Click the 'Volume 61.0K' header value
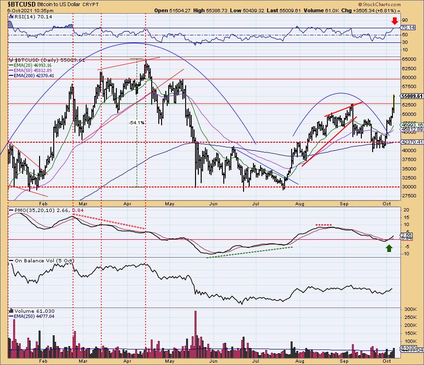This screenshot has width=424, height=365. click(321, 10)
